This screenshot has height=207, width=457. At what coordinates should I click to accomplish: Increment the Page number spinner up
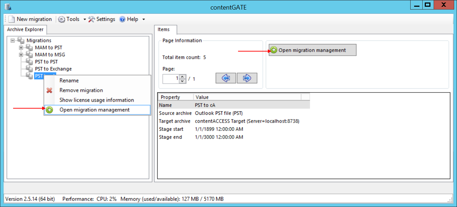pyautogui.click(x=182, y=77)
